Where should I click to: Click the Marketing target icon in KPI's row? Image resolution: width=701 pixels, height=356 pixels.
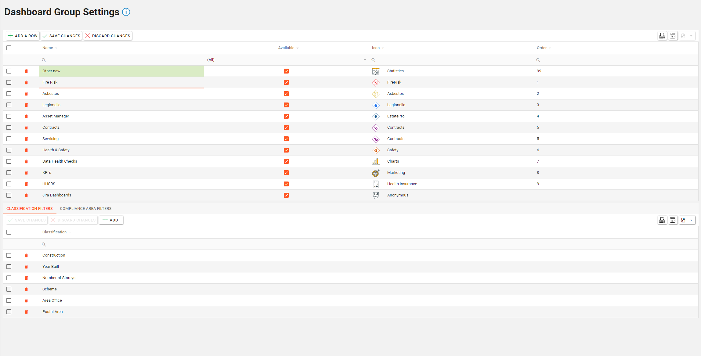[x=376, y=173]
